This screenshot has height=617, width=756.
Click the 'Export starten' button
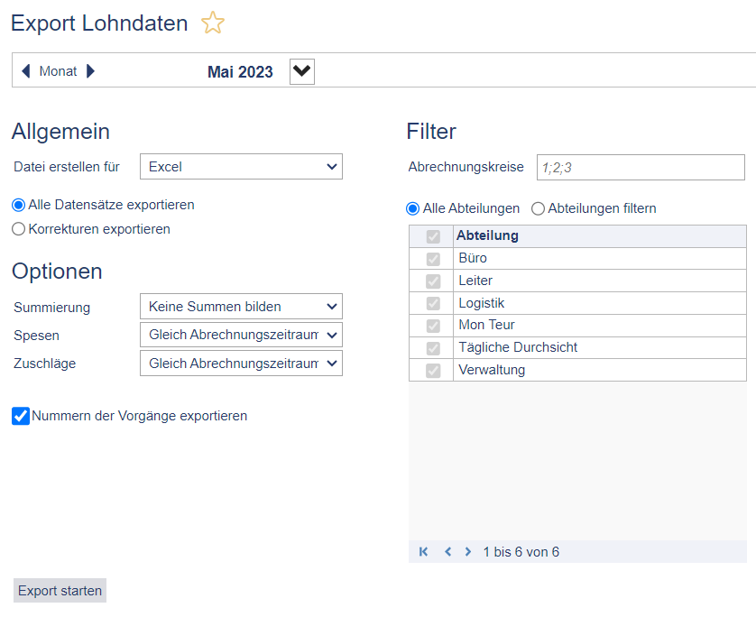60,591
